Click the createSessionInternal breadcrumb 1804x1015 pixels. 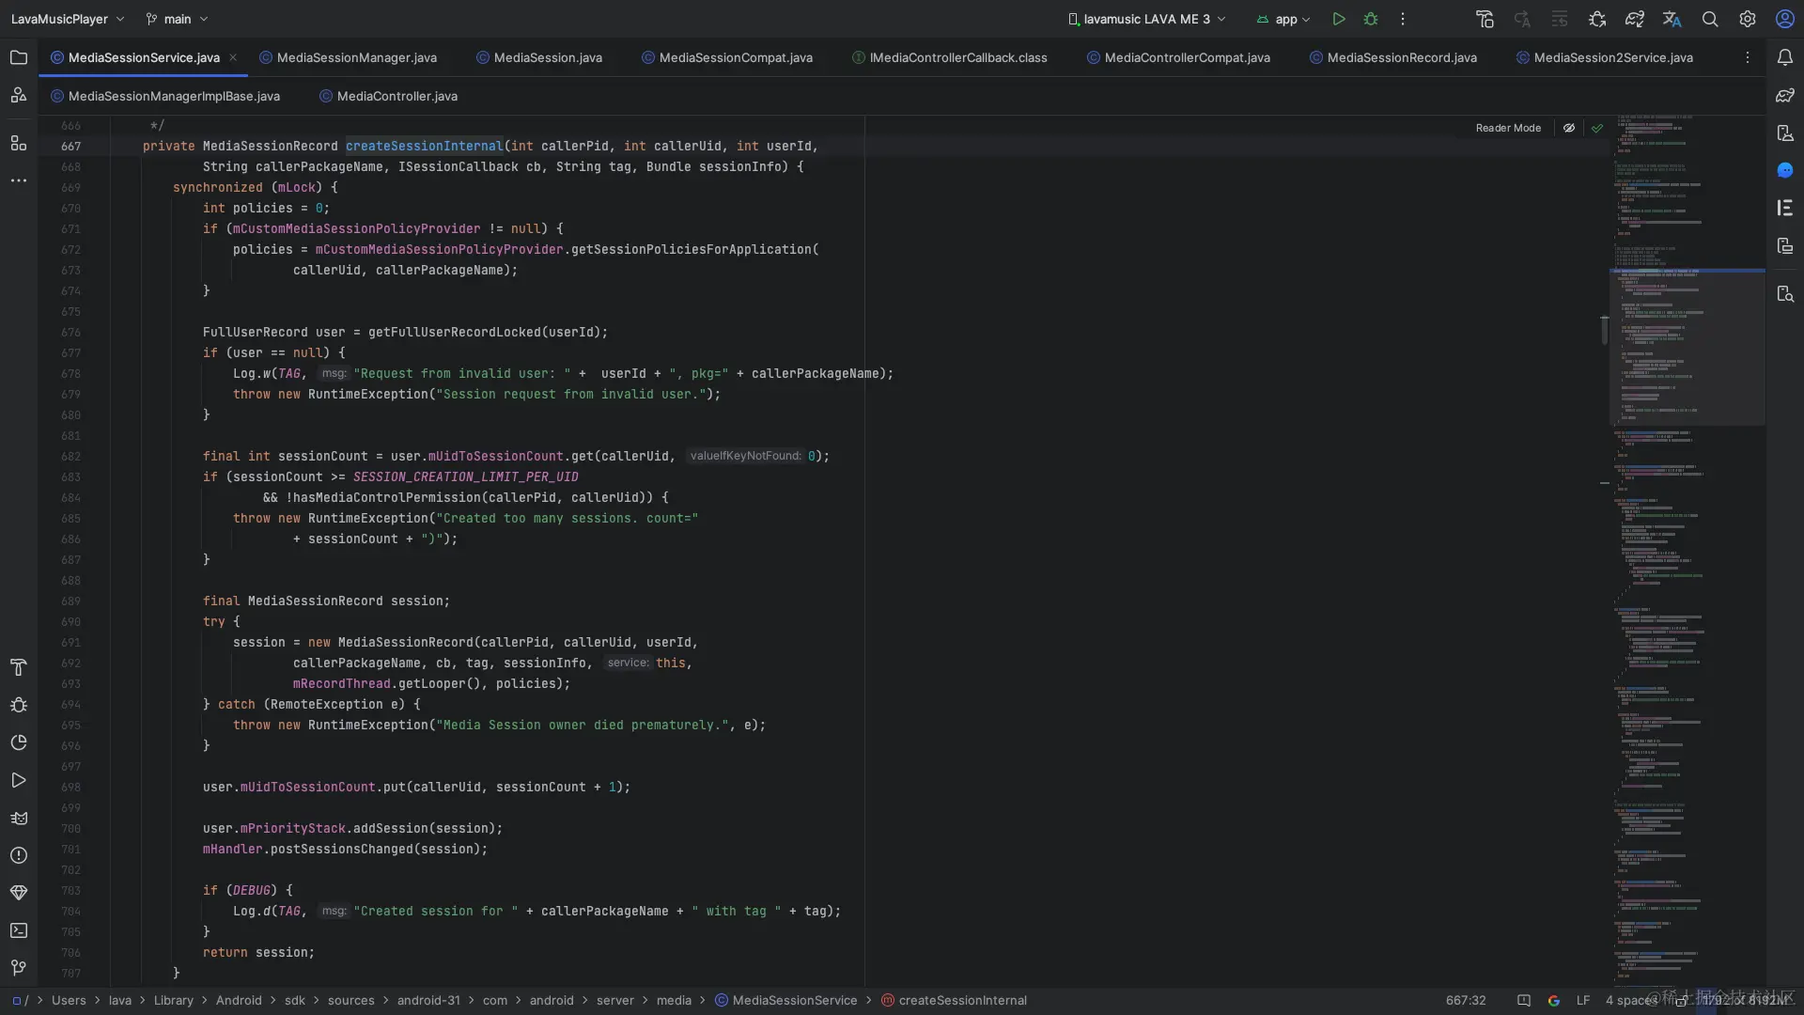tap(961, 1000)
